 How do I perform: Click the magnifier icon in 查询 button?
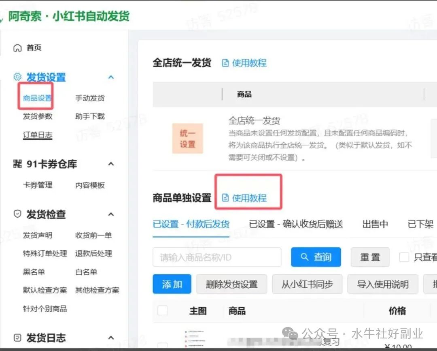(304, 257)
